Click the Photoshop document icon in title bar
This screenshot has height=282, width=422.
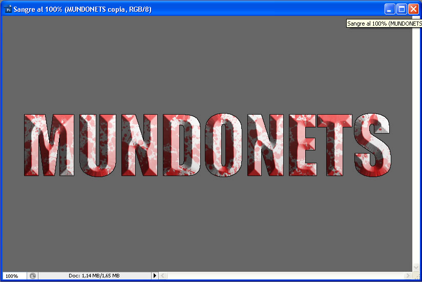(x=8, y=9)
